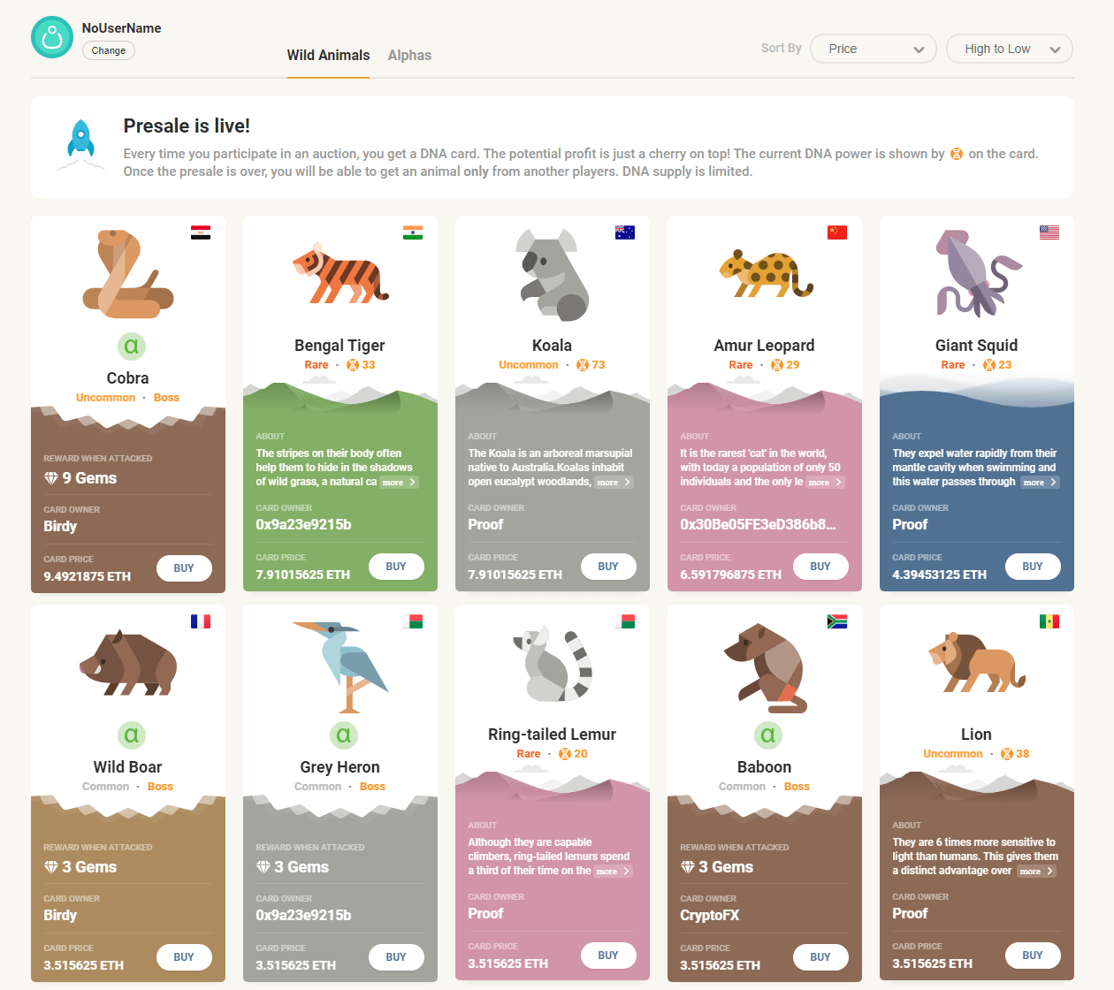The height and width of the screenshot is (990, 1114).
Task: Click the DNA icon on Bengal Tiger card
Action: click(353, 365)
